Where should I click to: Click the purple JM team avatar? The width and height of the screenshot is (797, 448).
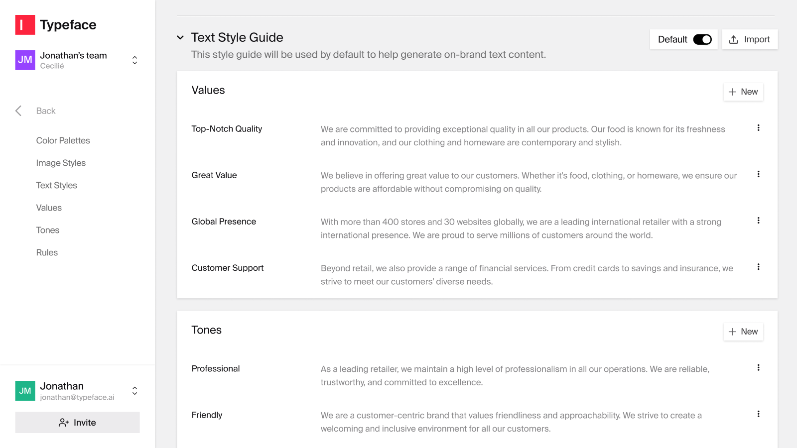[x=24, y=60]
